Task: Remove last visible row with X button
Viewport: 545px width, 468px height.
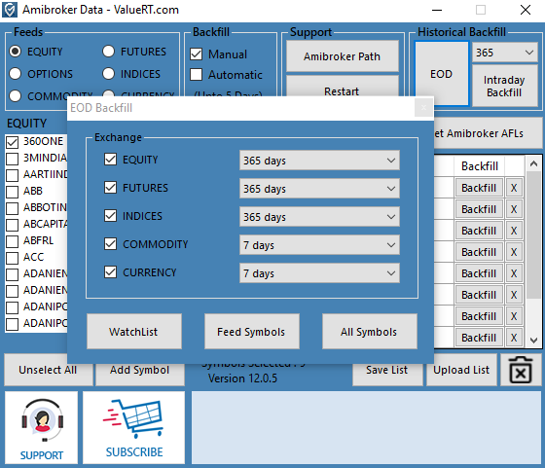Action: tap(514, 338)
